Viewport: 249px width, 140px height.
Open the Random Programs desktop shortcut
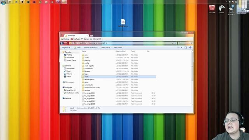pyautogui.click(x=231, y=10)
